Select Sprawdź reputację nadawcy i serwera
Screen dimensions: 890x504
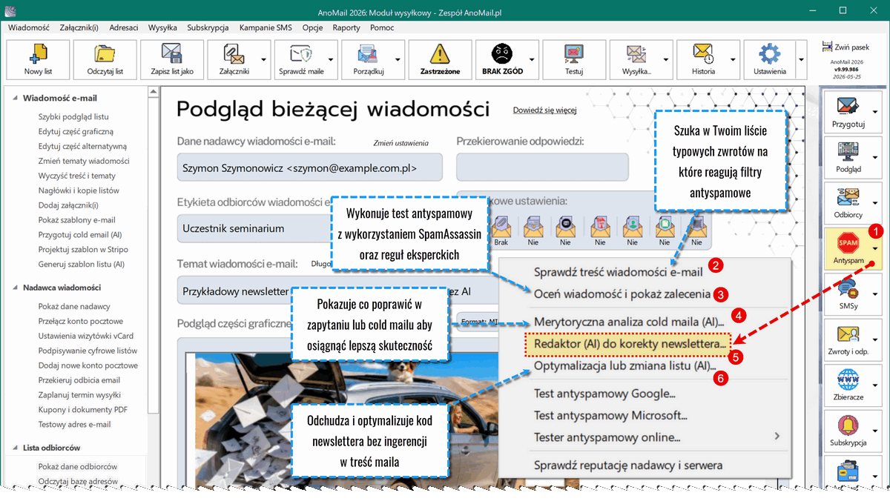coord(628,466)
